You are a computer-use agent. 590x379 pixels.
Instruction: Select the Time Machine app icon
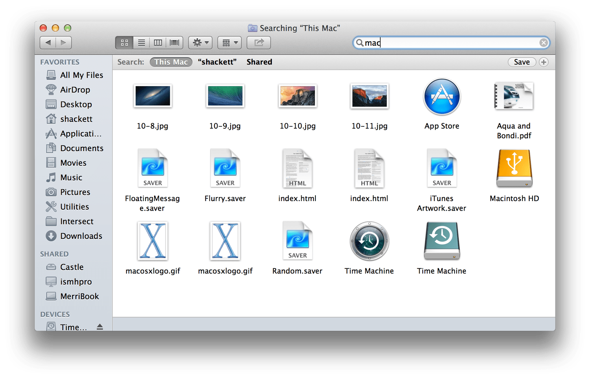369,241
